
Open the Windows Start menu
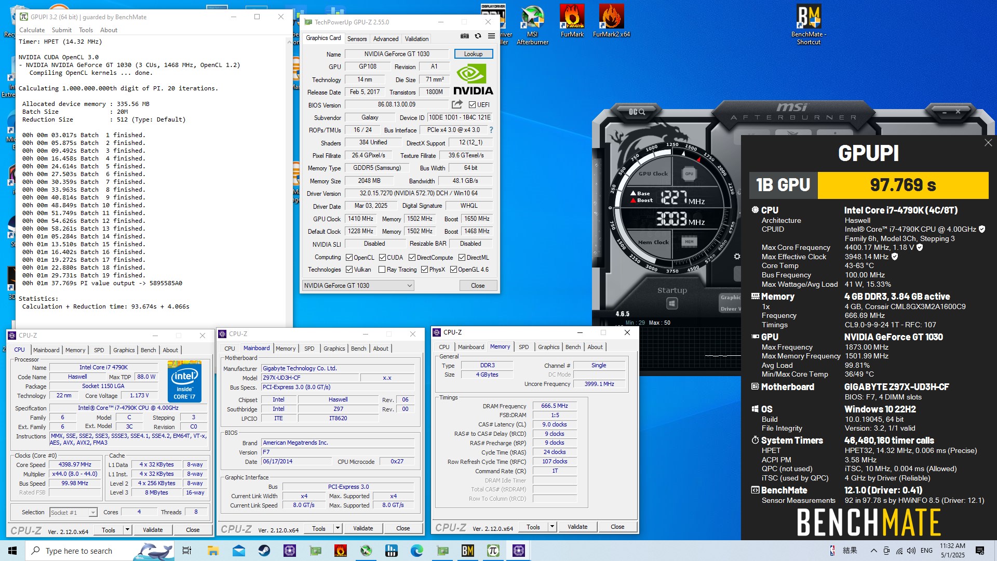[x=12, y=551]
